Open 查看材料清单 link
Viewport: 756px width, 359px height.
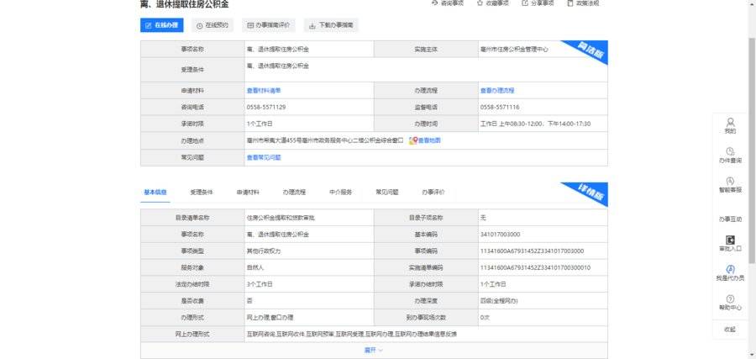[264, 90]
